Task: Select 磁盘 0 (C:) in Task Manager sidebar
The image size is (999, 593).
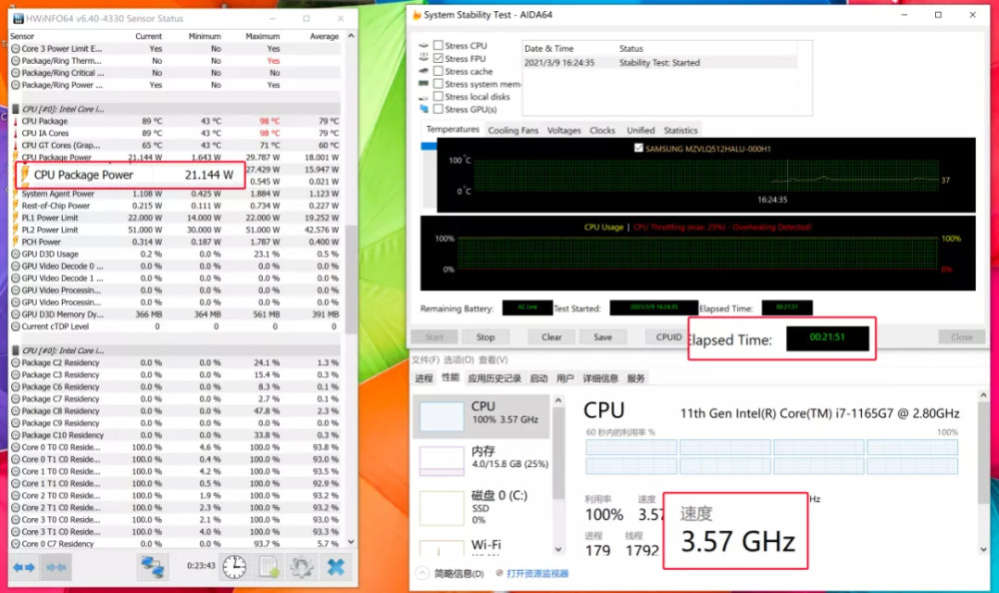Action: click(483, 506)
